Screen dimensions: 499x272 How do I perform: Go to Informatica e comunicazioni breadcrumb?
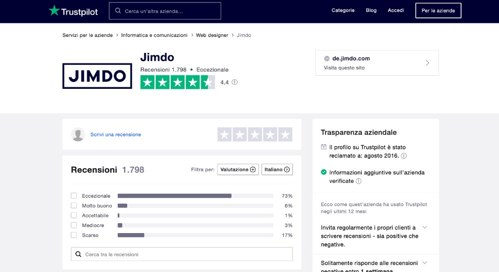[x=154, y=35]
